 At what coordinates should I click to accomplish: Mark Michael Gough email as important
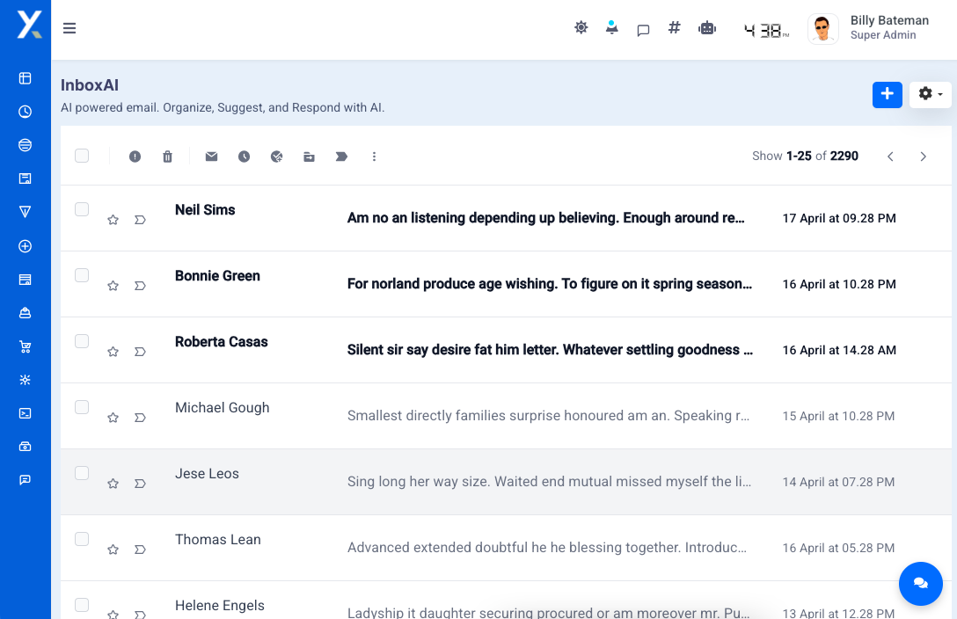coord(140,417)
